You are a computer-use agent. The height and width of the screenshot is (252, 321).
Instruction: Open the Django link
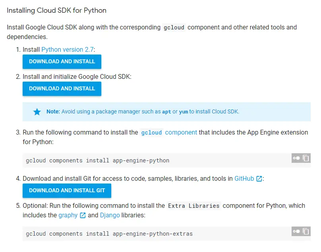110,215
